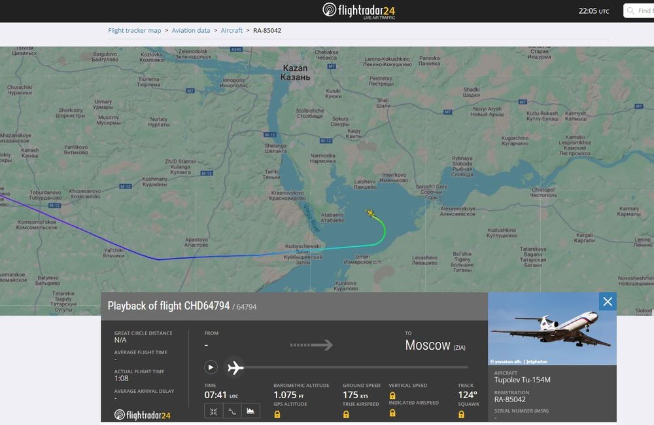The height and width of the screenshot is (425, 654).
Task: Click the Chistopol town label on map
Action: (x=544, y=192)
